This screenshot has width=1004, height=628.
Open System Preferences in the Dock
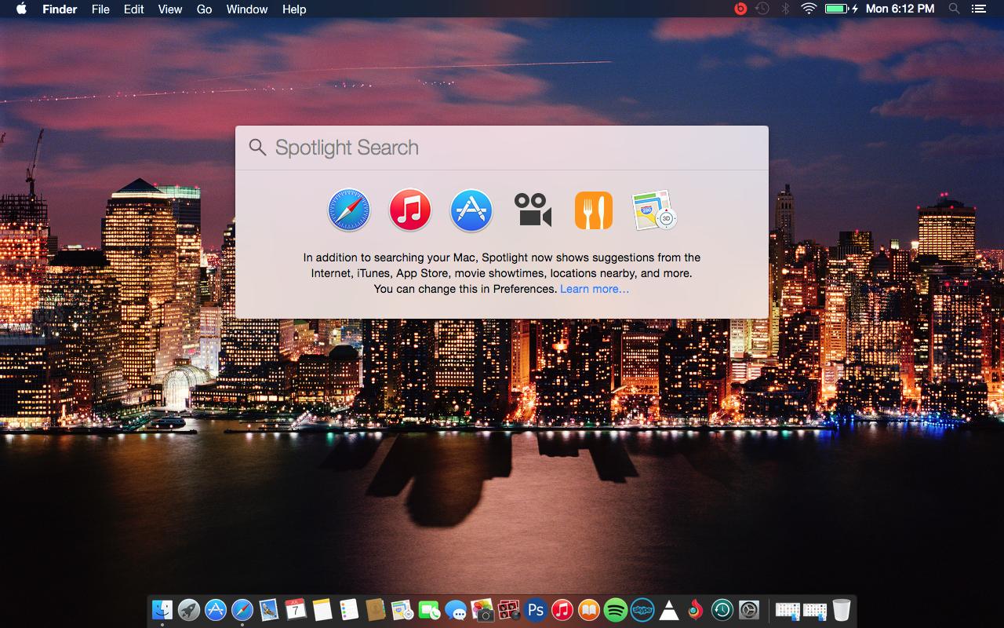pos(749,609)
